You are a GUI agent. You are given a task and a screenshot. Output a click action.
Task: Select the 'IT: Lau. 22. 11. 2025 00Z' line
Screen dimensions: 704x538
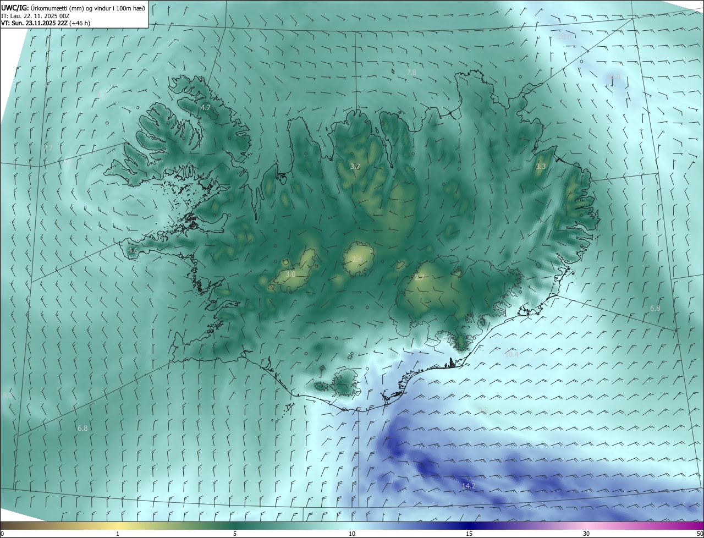coord(35,16)
